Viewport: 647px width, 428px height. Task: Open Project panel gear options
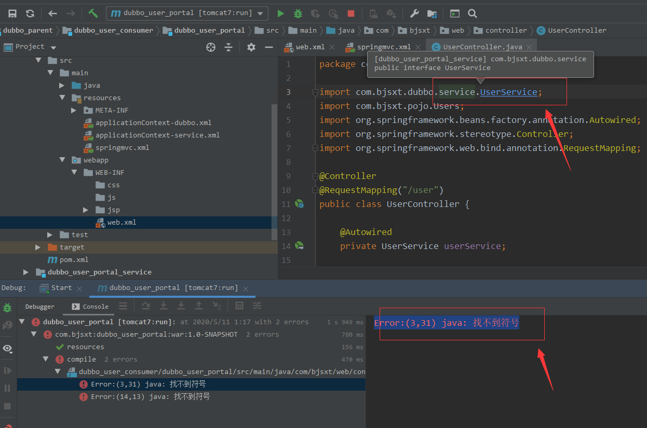(x=251, y=47)
